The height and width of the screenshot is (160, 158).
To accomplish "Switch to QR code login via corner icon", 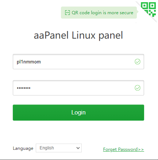I will [149, 9].
